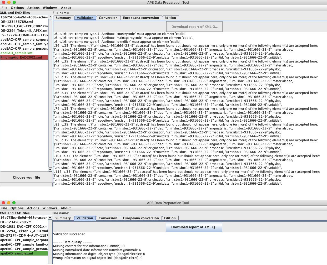This screenshot has width=327, height=265.
Task: Open Actions menu in the upper window
Action: pos(33,8)
